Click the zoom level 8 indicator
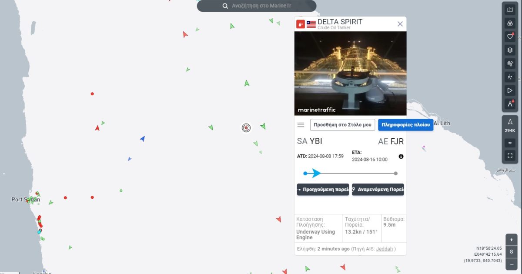 [512, 252]
